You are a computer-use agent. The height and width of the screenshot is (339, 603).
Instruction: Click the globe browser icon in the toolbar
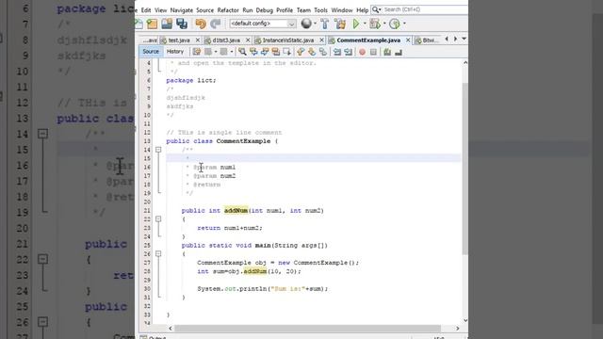306,24
